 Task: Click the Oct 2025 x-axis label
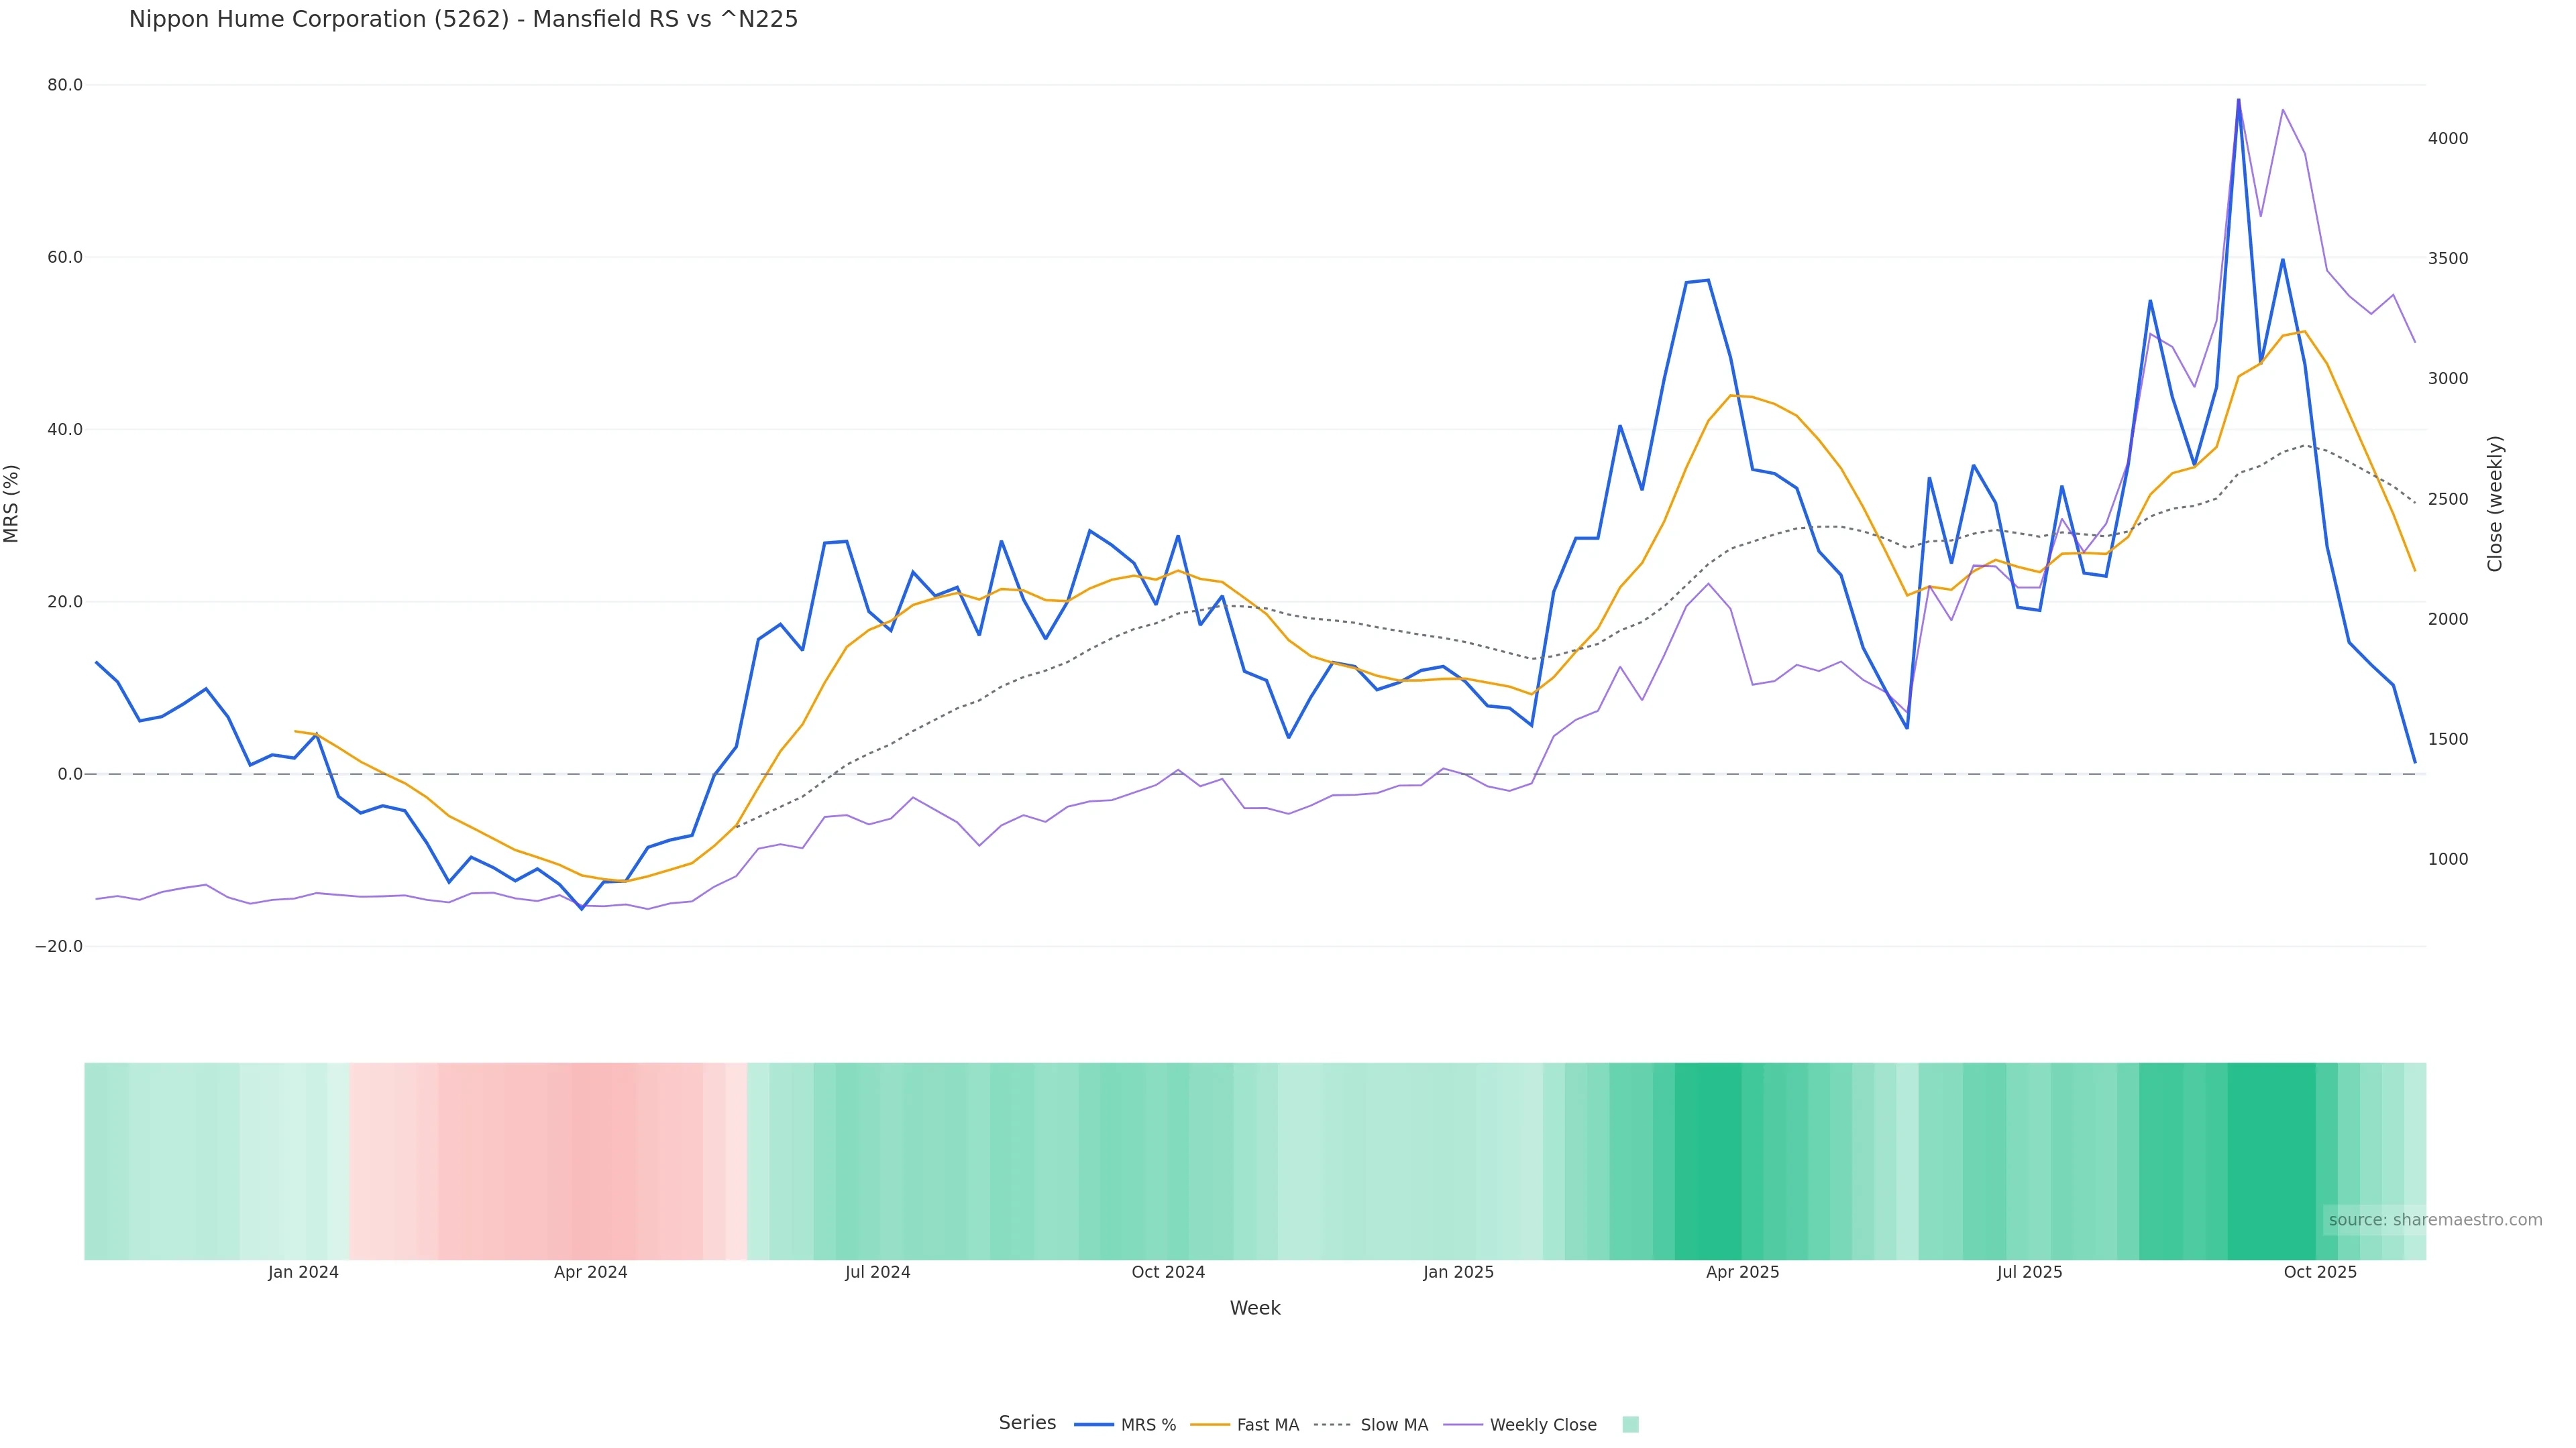[x=2320, y=1272]
